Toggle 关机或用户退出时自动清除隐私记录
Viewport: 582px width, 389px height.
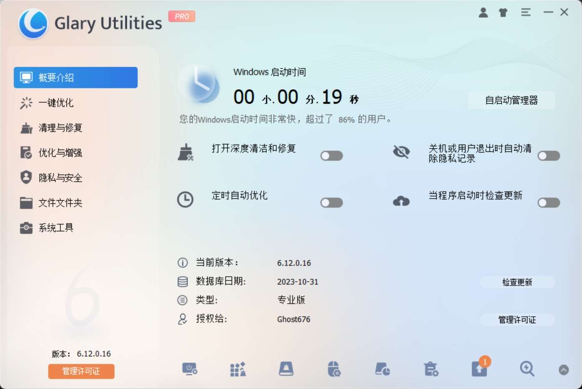tap(549, 155)
